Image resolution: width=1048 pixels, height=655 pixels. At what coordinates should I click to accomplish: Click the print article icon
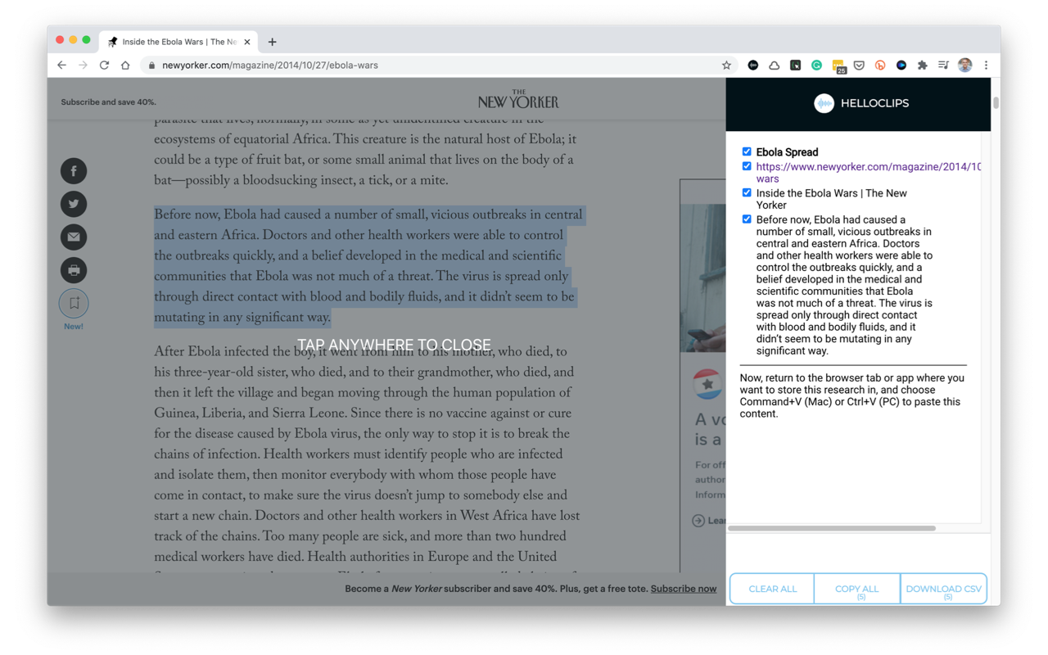click(x=74, y=270)
